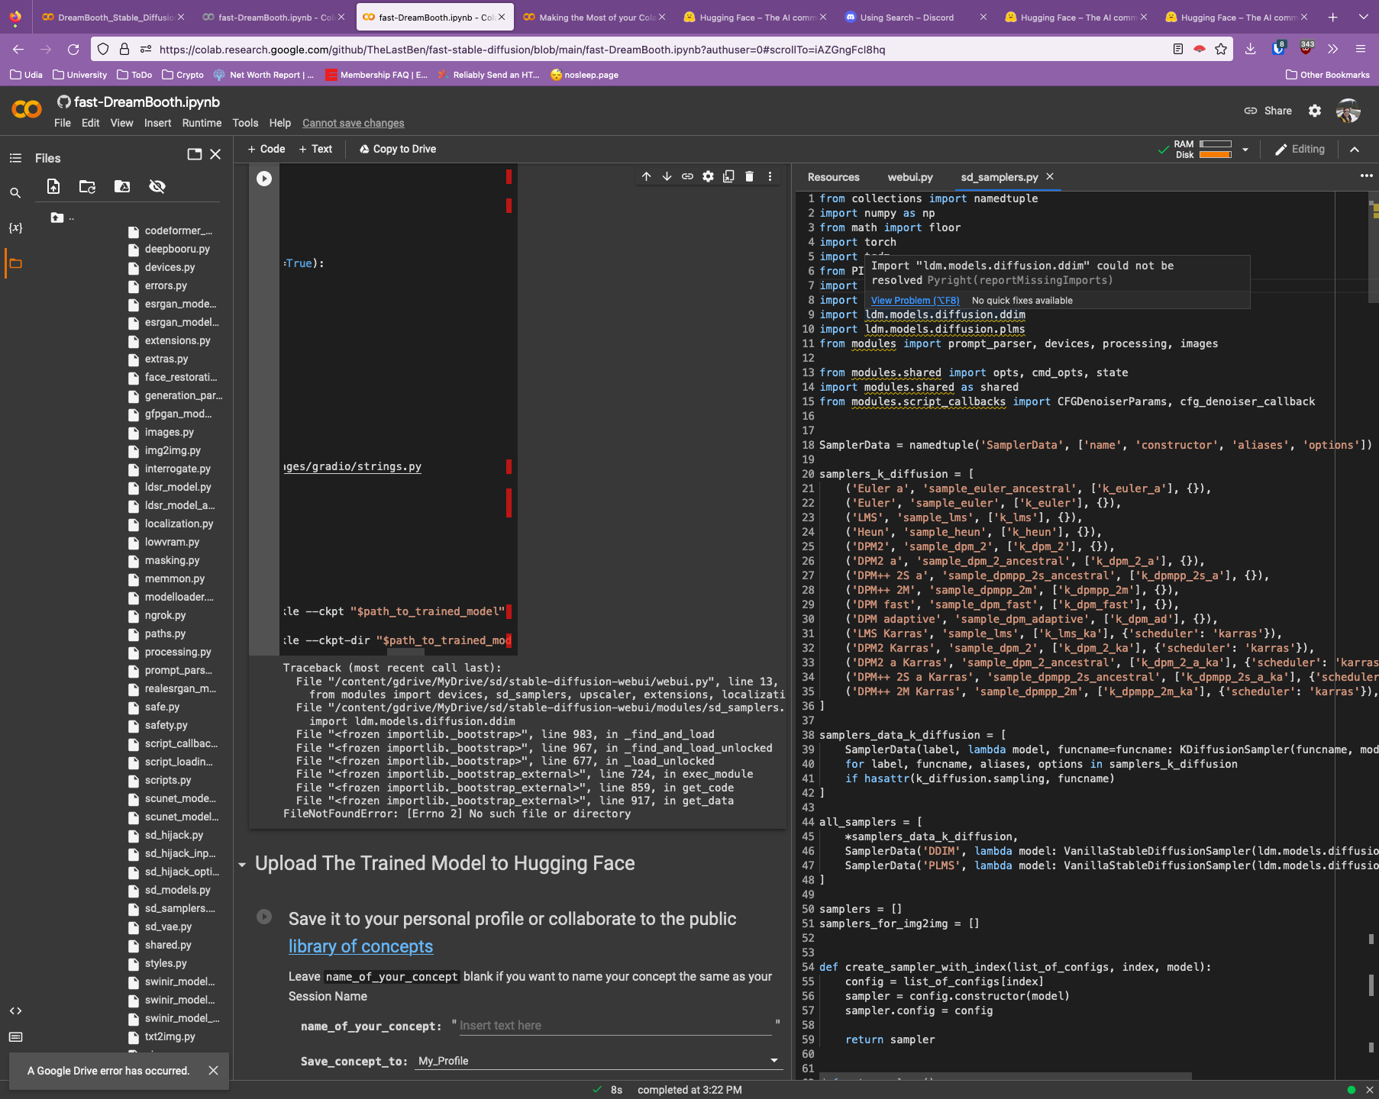Open the library of concepts link
This screenshot has width=1379, height=1099.
click(x=360, y=946)
